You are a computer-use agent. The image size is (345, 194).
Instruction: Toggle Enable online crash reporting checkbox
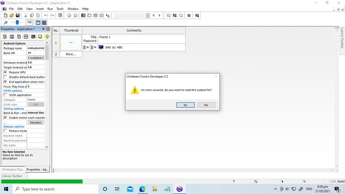point(5,118)
